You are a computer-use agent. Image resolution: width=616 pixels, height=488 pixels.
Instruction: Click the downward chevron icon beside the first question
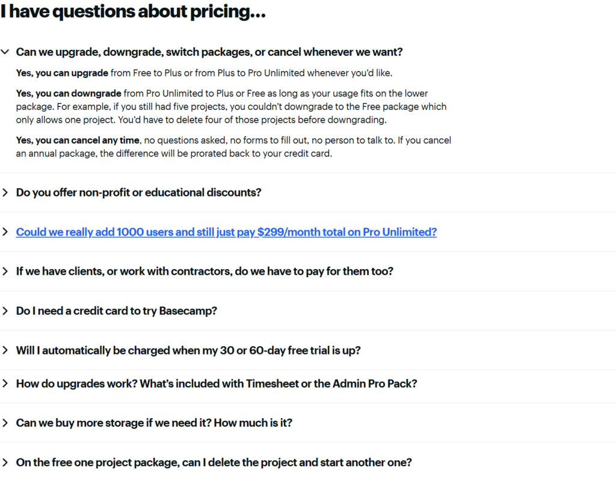click(x=5, y=52)
